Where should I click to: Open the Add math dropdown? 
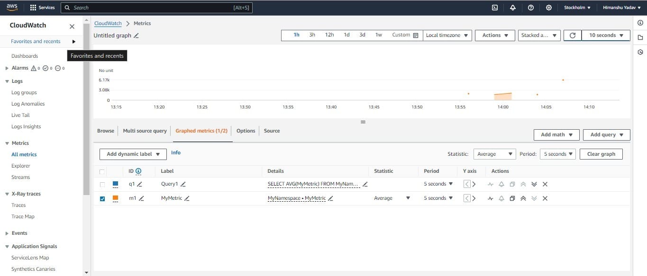(556, 135)
